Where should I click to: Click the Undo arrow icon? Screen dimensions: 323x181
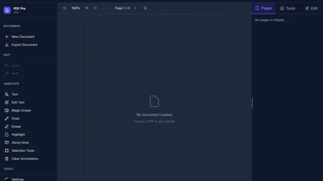coord(7,65)
